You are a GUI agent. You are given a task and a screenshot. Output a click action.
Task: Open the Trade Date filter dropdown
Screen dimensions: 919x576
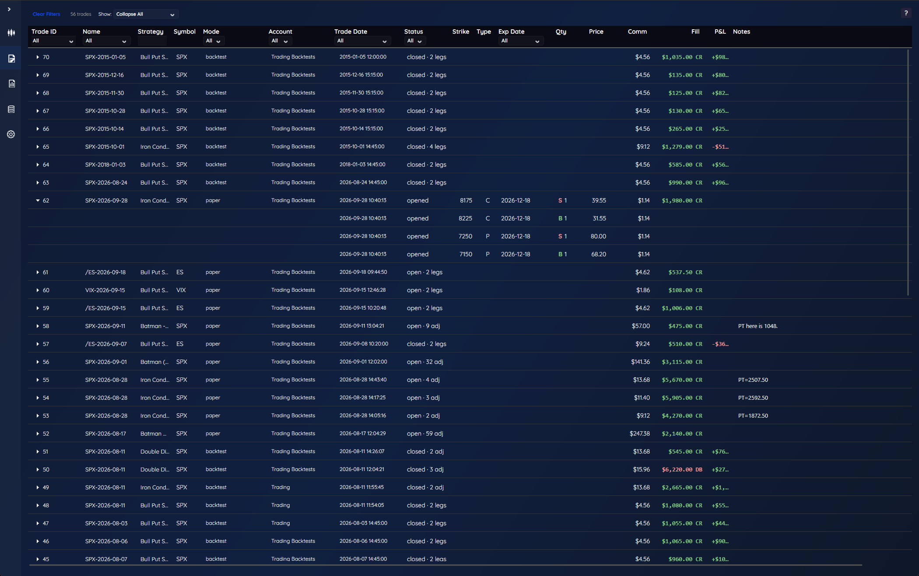362,41
